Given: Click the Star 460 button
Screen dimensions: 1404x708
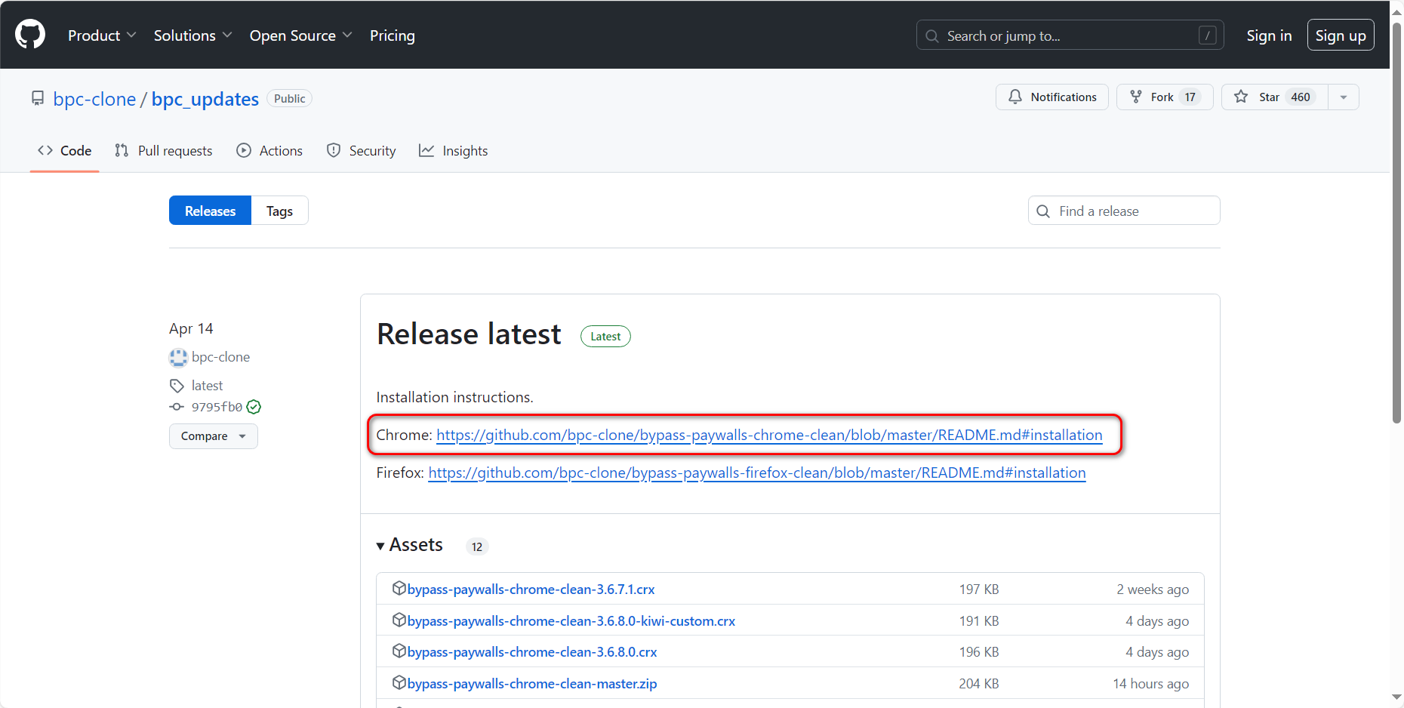Looking at the screenshot, I should pyautogui.click(x=1275, y=97).
